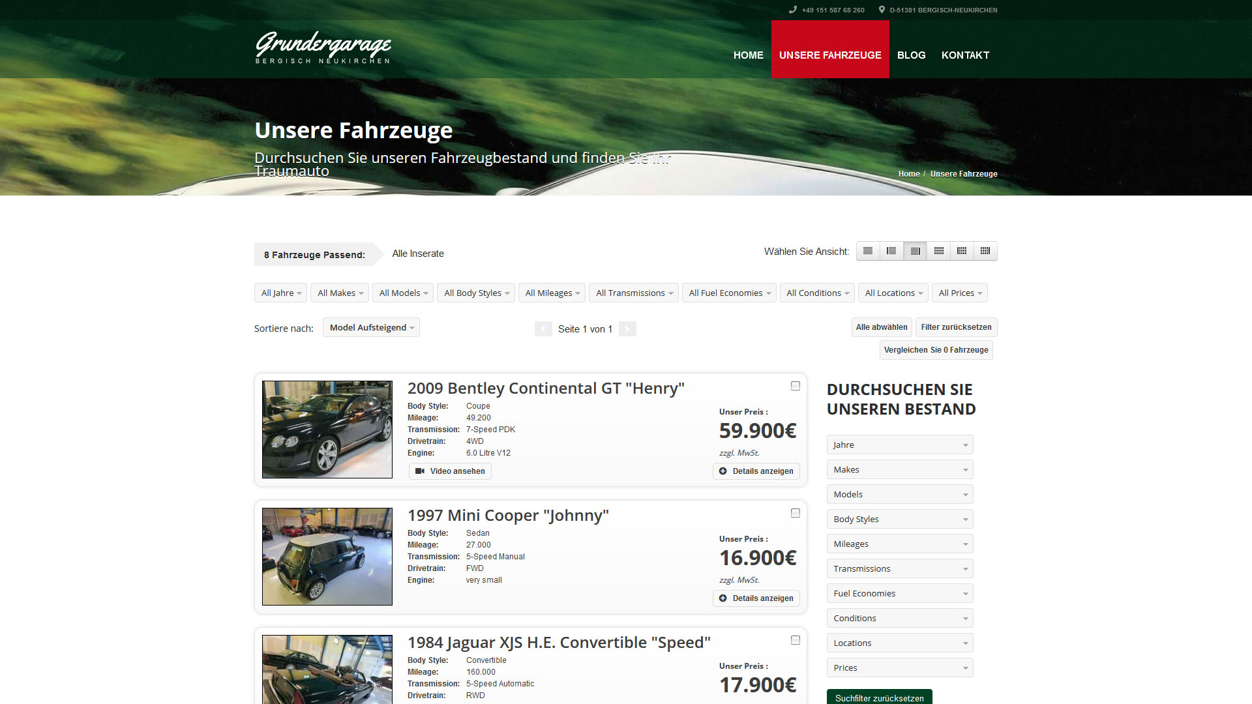This screenshot has height=704, width=1252.
Task: Select full-width grid view icon
Action: click(938, 251)
